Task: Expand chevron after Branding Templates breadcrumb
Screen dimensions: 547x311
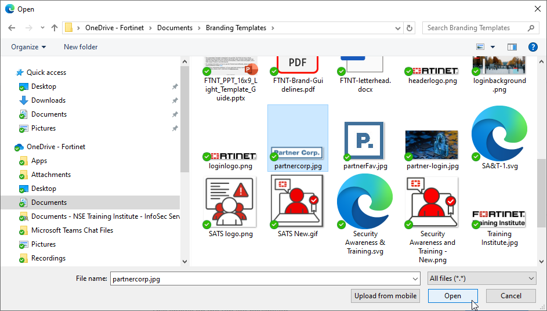Action: point(273,28)
